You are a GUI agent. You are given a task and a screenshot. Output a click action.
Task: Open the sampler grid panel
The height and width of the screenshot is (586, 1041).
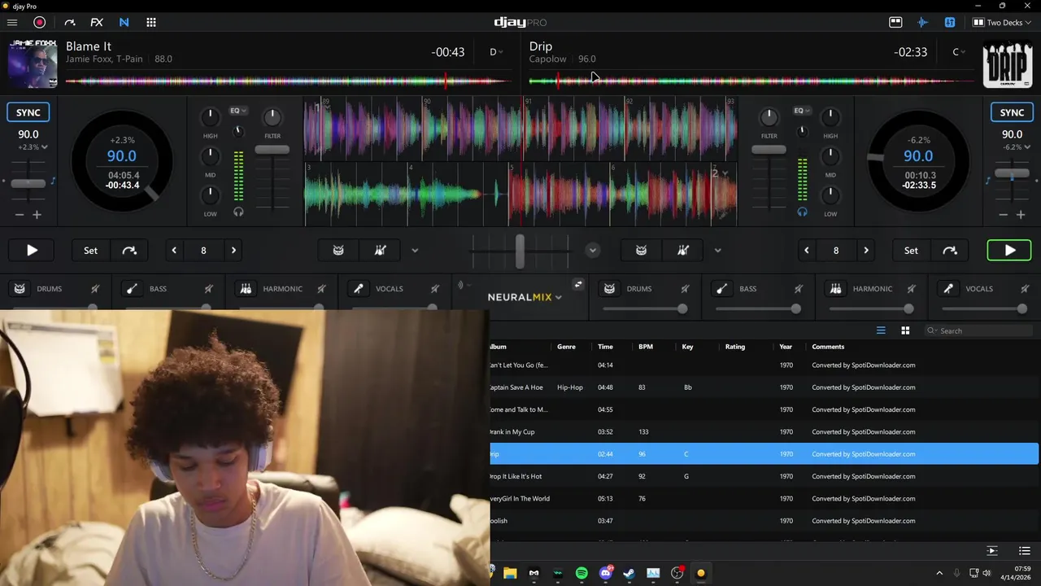pos(151,22)
